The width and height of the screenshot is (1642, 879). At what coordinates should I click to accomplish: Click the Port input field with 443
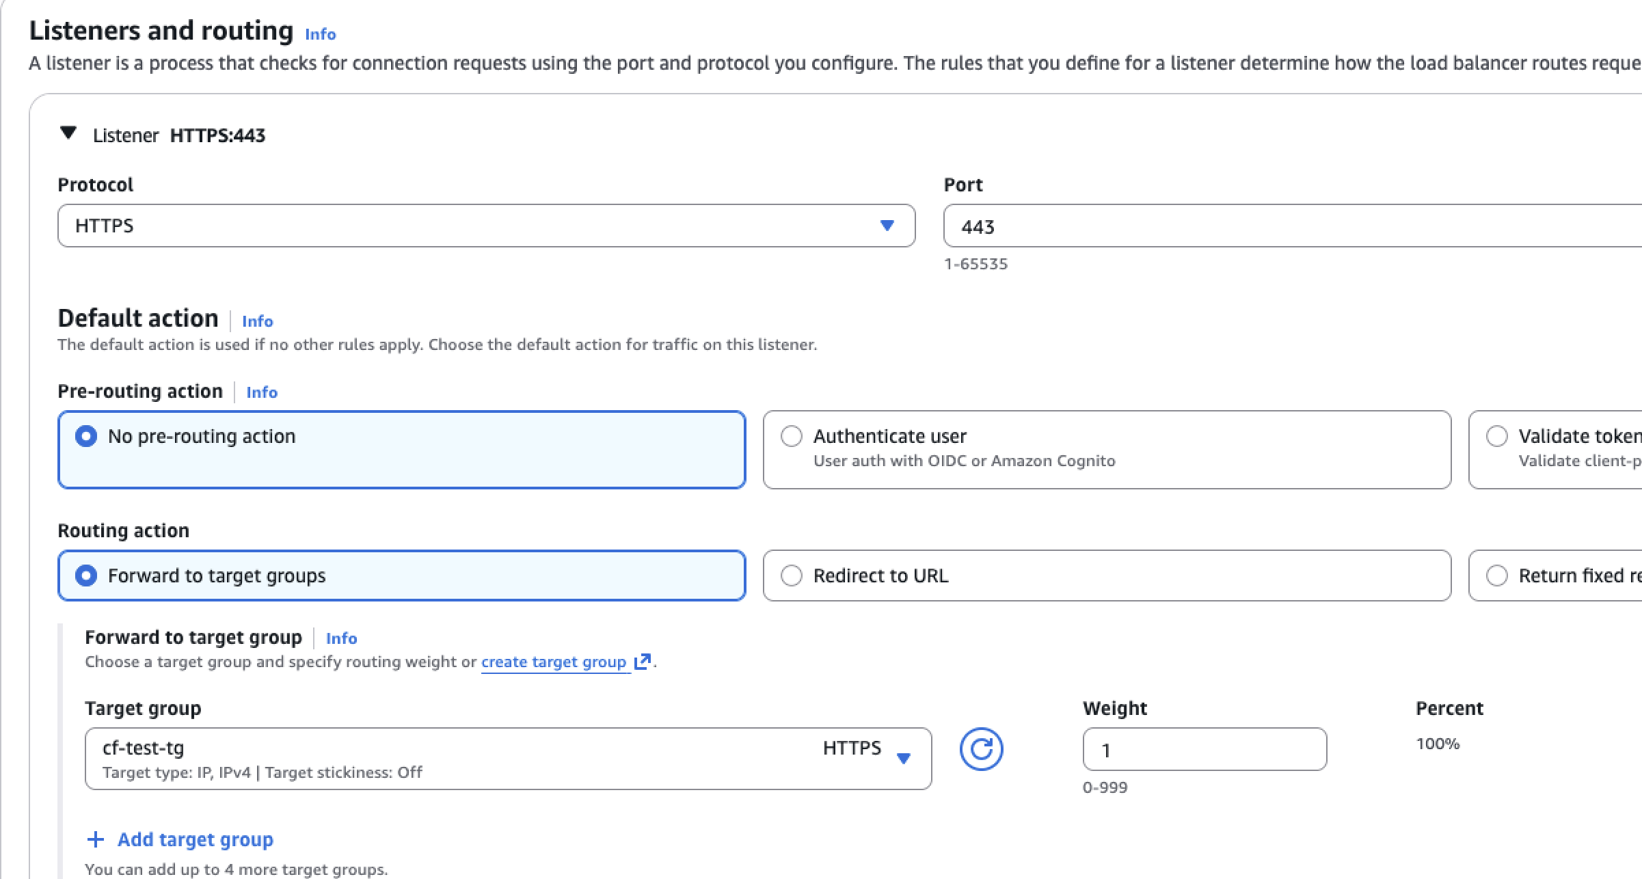1292,226
